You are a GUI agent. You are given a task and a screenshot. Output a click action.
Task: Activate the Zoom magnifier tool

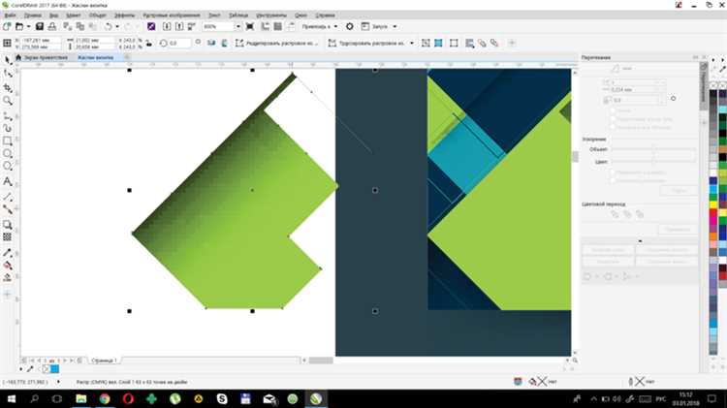point(8,100)
